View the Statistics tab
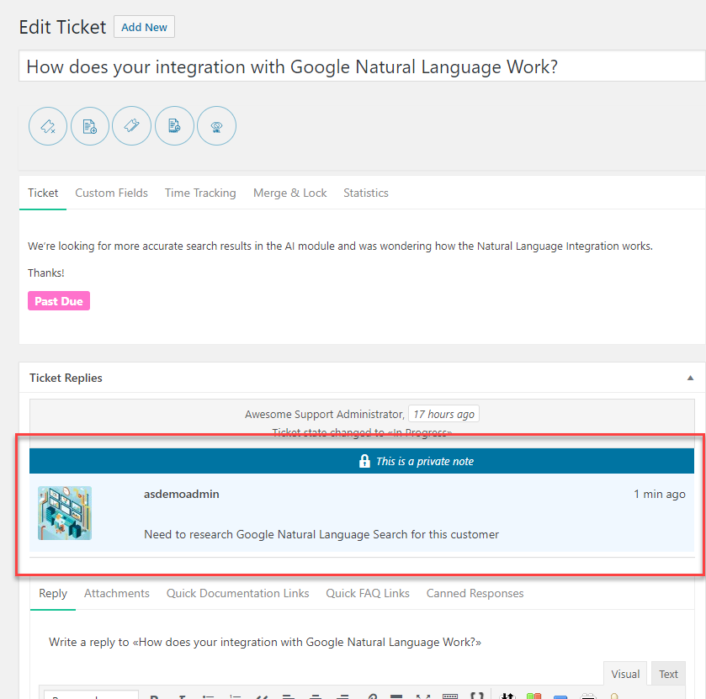This screenshot has width=706, height=699. [x=365, y=193]
